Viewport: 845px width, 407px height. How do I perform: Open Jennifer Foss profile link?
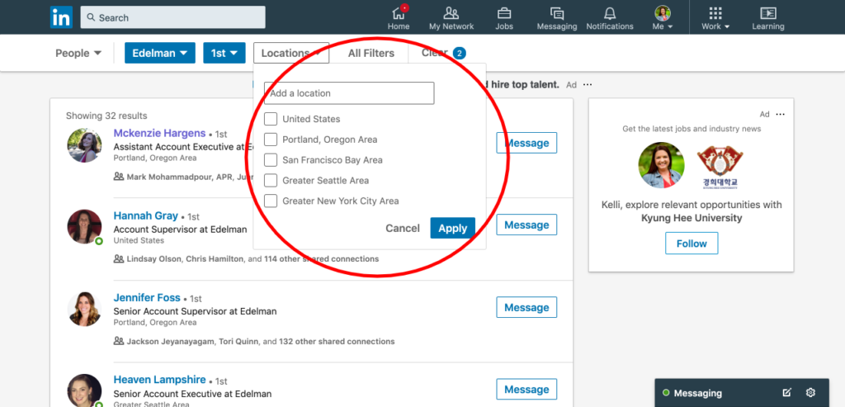pos(147,297)
